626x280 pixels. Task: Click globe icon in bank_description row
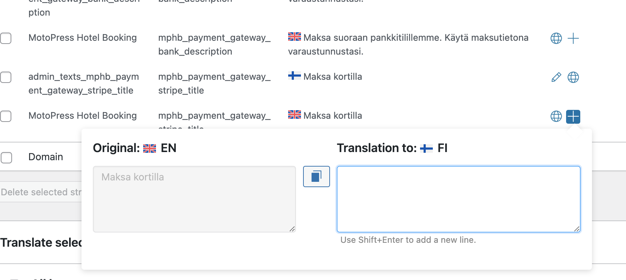[556, 38]
